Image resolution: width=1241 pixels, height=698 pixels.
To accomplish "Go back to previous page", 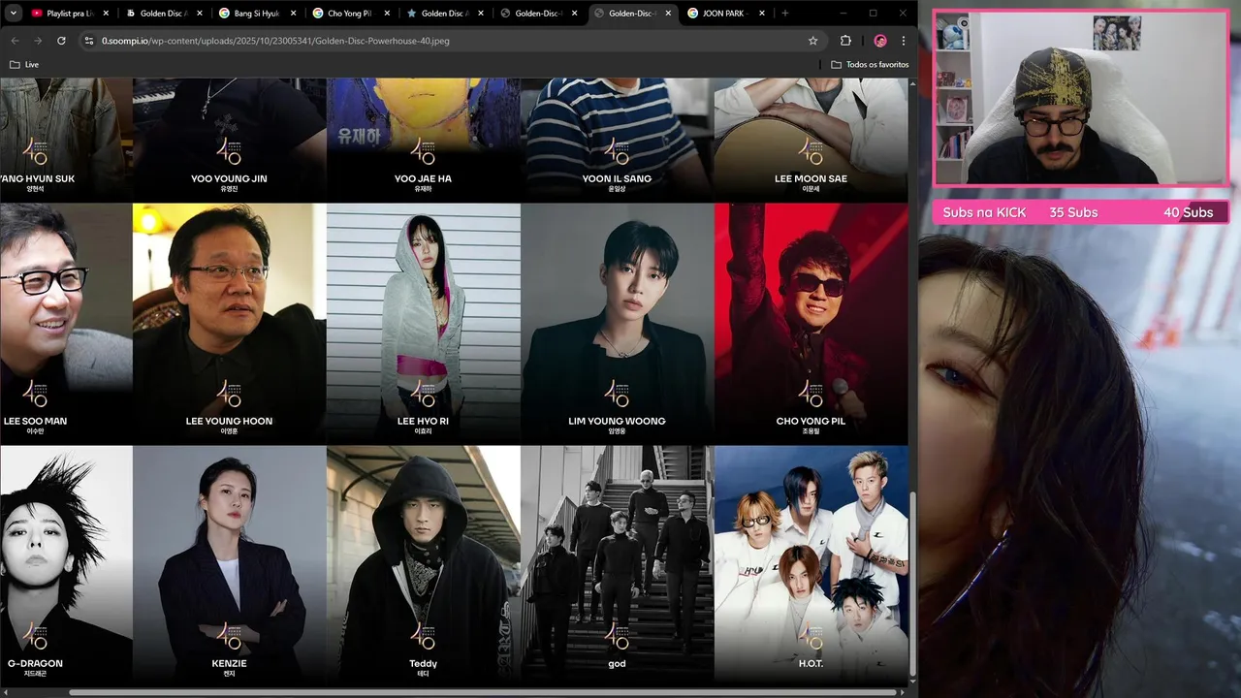I will click(x=15, y=41).
